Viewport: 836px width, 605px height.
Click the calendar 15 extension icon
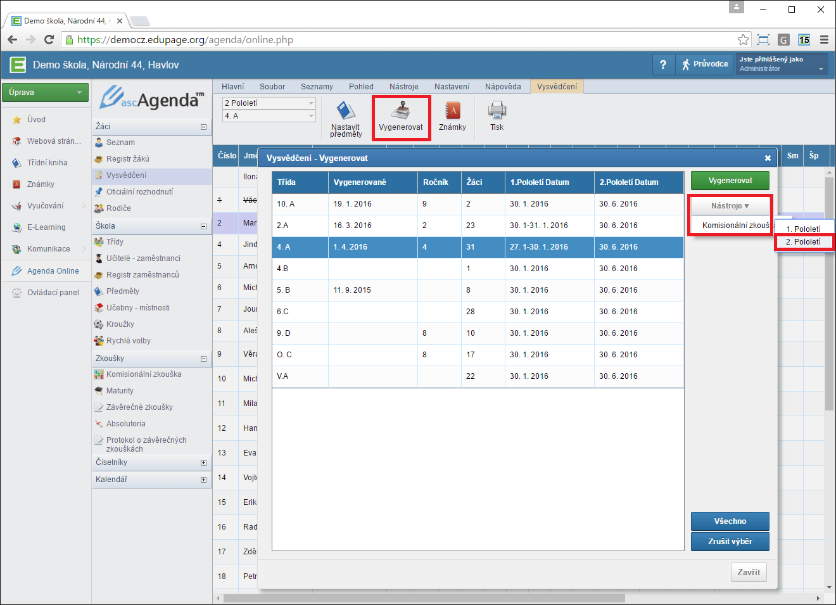[x=804, y=39]
